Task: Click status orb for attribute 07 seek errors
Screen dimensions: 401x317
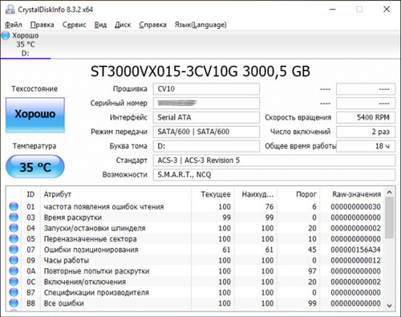Action: (14, 250)
